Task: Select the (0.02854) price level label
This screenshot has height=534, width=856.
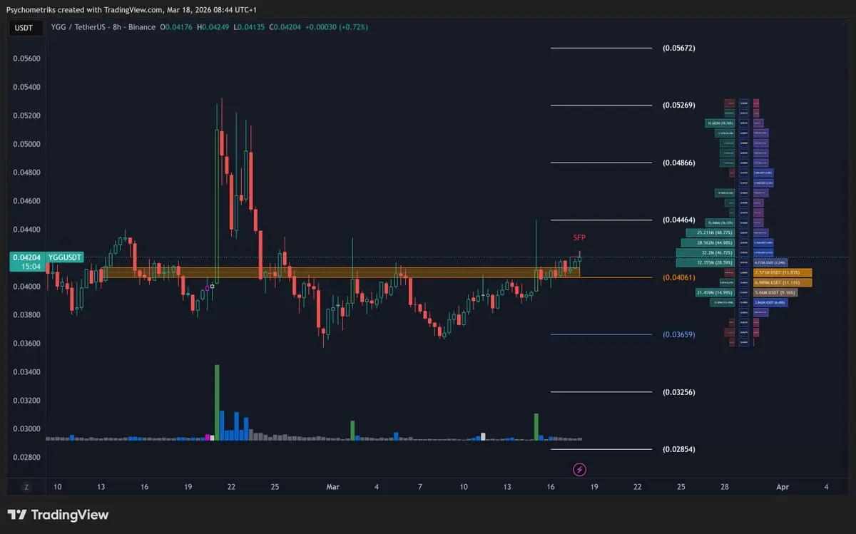Action: point(678,450)
